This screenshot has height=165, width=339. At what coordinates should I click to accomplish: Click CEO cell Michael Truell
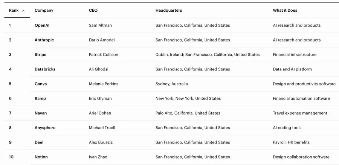pyautogui.click(x=102, y=128)
